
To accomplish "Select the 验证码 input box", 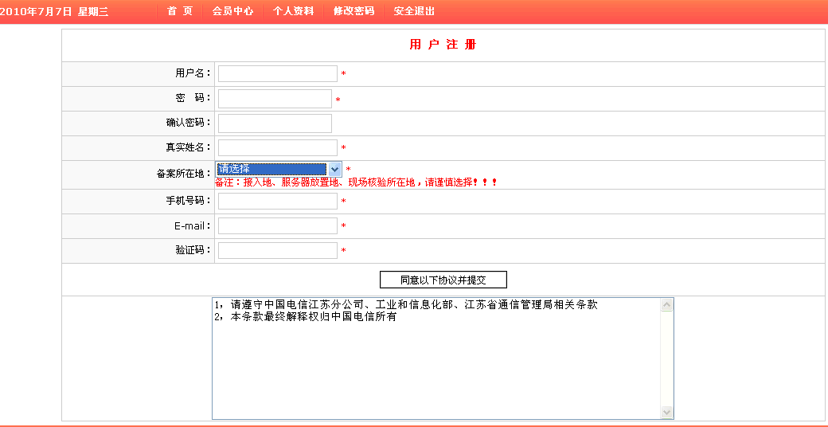I will click(277, 250).
